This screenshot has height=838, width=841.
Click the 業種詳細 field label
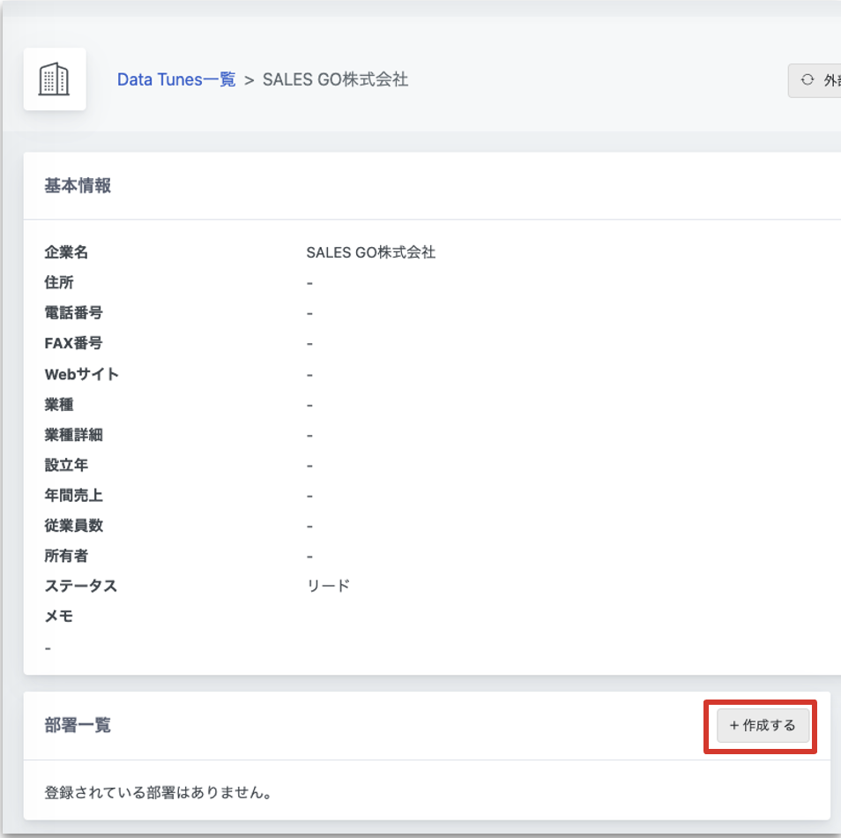73,435
